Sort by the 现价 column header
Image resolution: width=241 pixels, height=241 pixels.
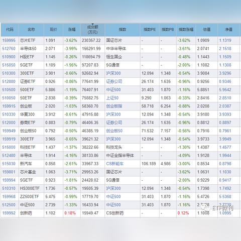pyautogui.click(x=53, y=30)
